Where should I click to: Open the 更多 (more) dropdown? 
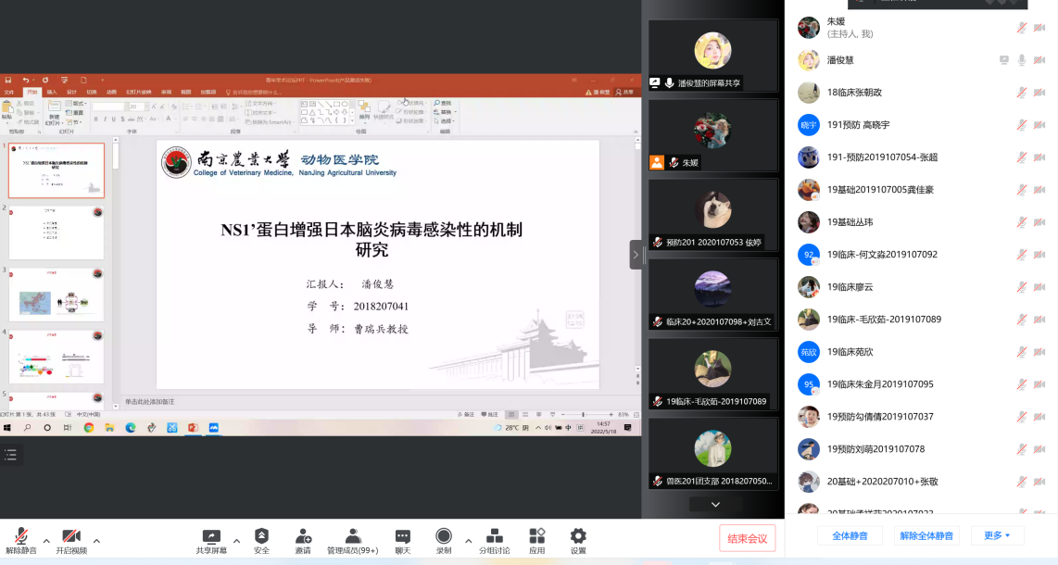(x=997, y=535)
